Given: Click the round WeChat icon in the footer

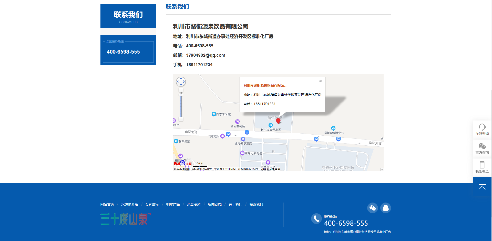Looking at the screenshot, I should click(373, 208).
